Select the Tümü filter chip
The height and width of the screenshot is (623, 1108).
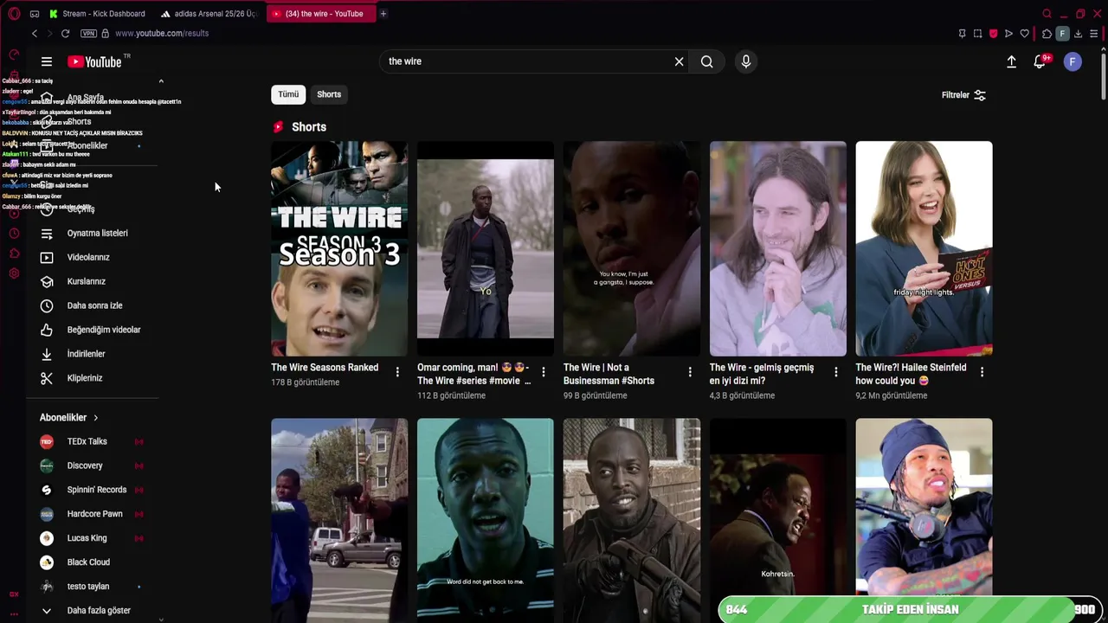[x=288, y=94]
